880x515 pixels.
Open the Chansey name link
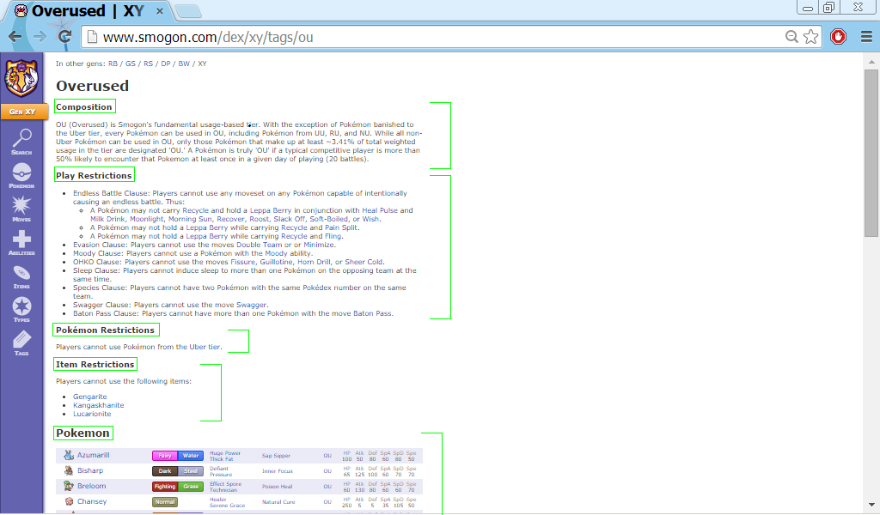[92, 501]
